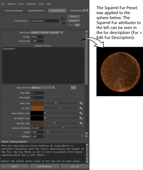Open the Presets menu button
This screenshot has height=170, width=143.
[x=74, y=21]
